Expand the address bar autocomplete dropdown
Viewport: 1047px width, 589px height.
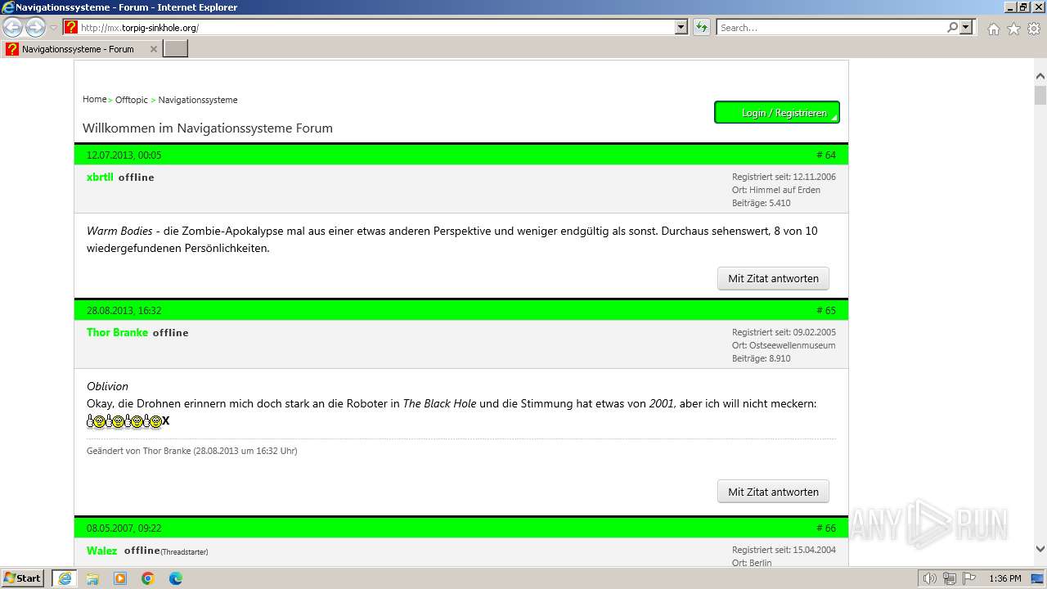click(x=681, y=27)
